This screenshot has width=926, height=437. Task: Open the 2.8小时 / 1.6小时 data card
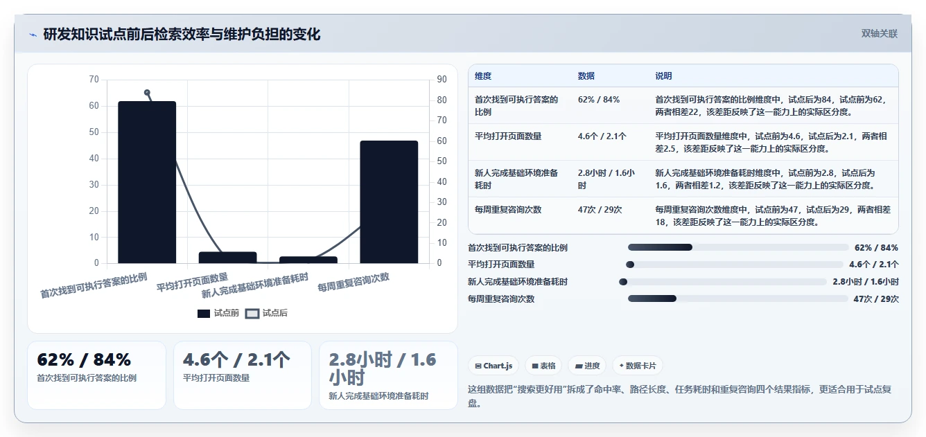pos(388,375)
